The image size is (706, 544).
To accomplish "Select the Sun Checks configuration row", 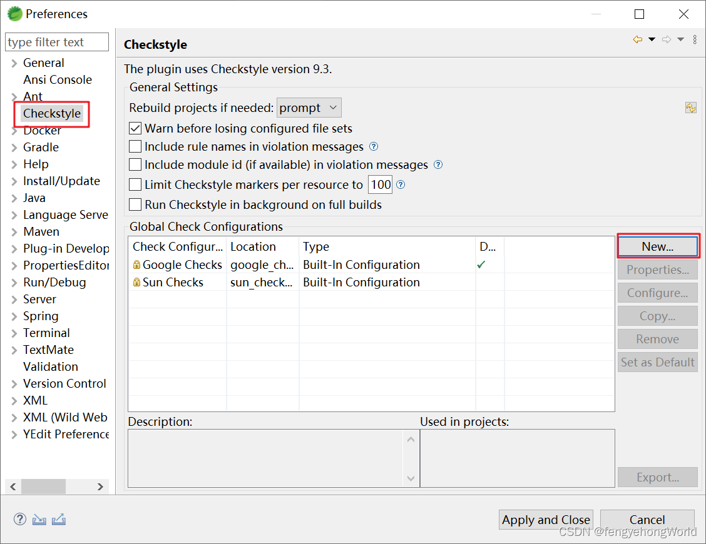I will (371, 282).
